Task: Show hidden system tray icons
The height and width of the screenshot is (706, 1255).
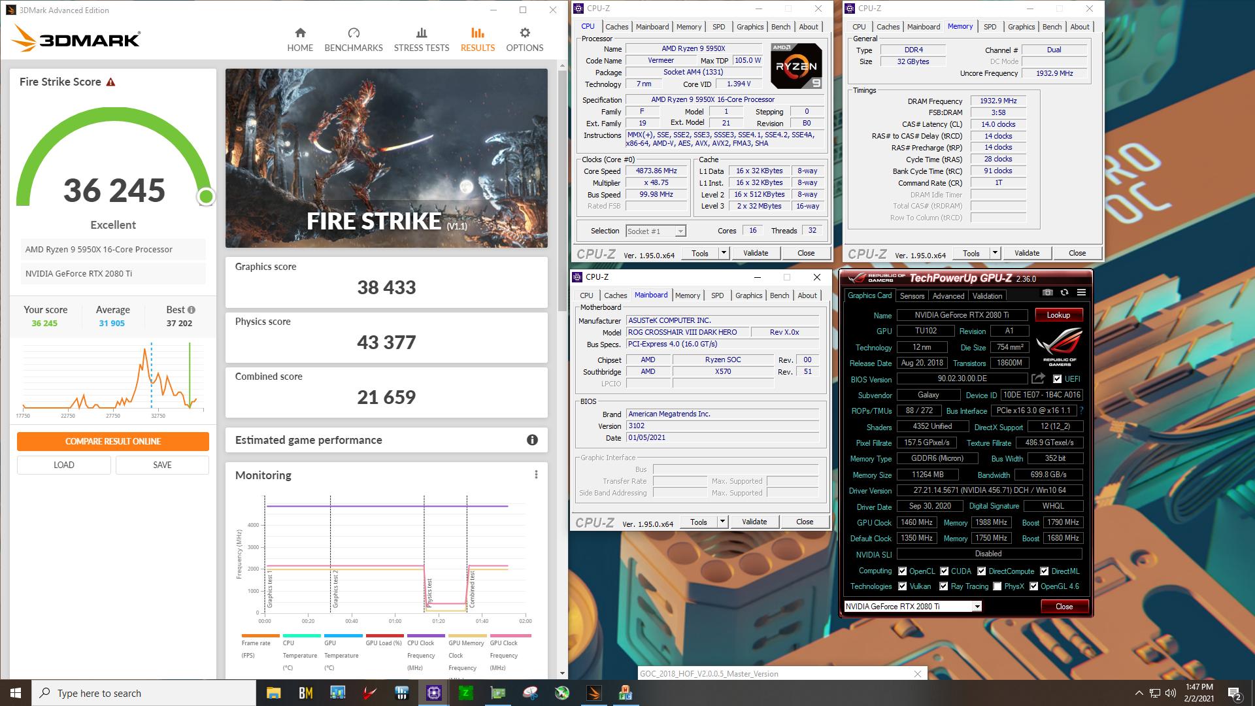Action: pyautogui.click(x=1139, y=693)
